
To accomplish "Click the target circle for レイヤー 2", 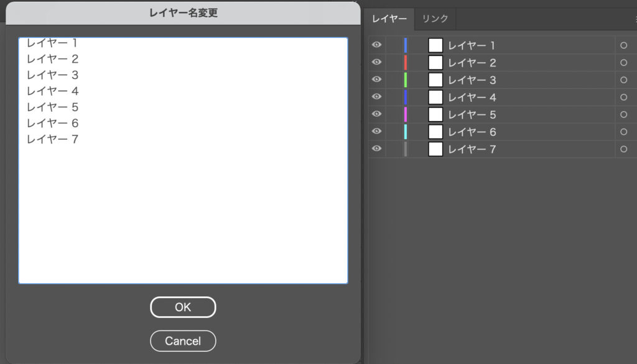I will (x=623, y=63).
